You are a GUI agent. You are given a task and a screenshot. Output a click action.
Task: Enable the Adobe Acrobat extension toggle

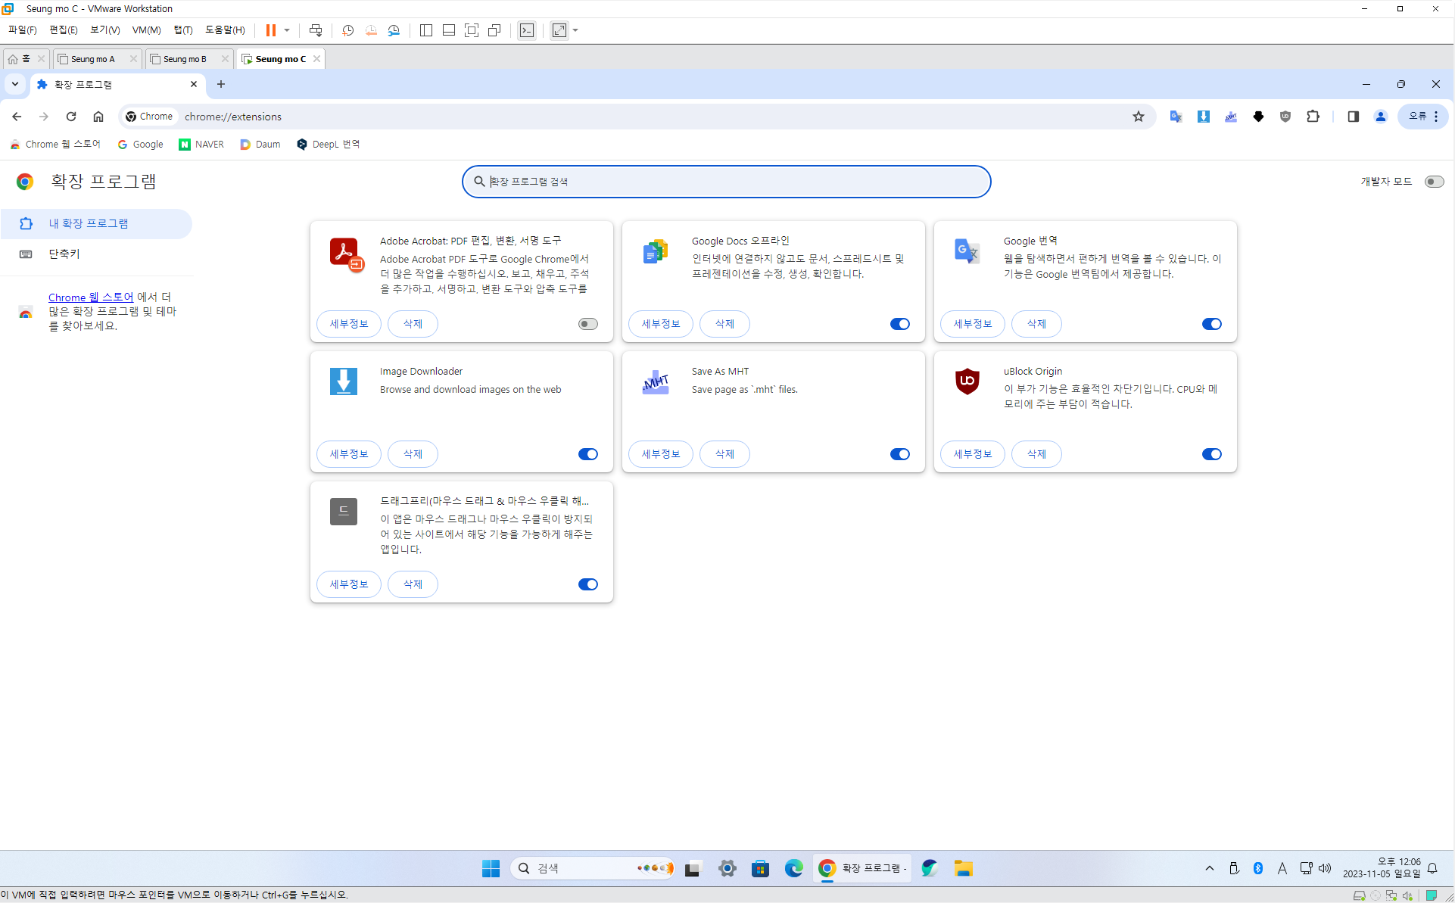[588, 324]
